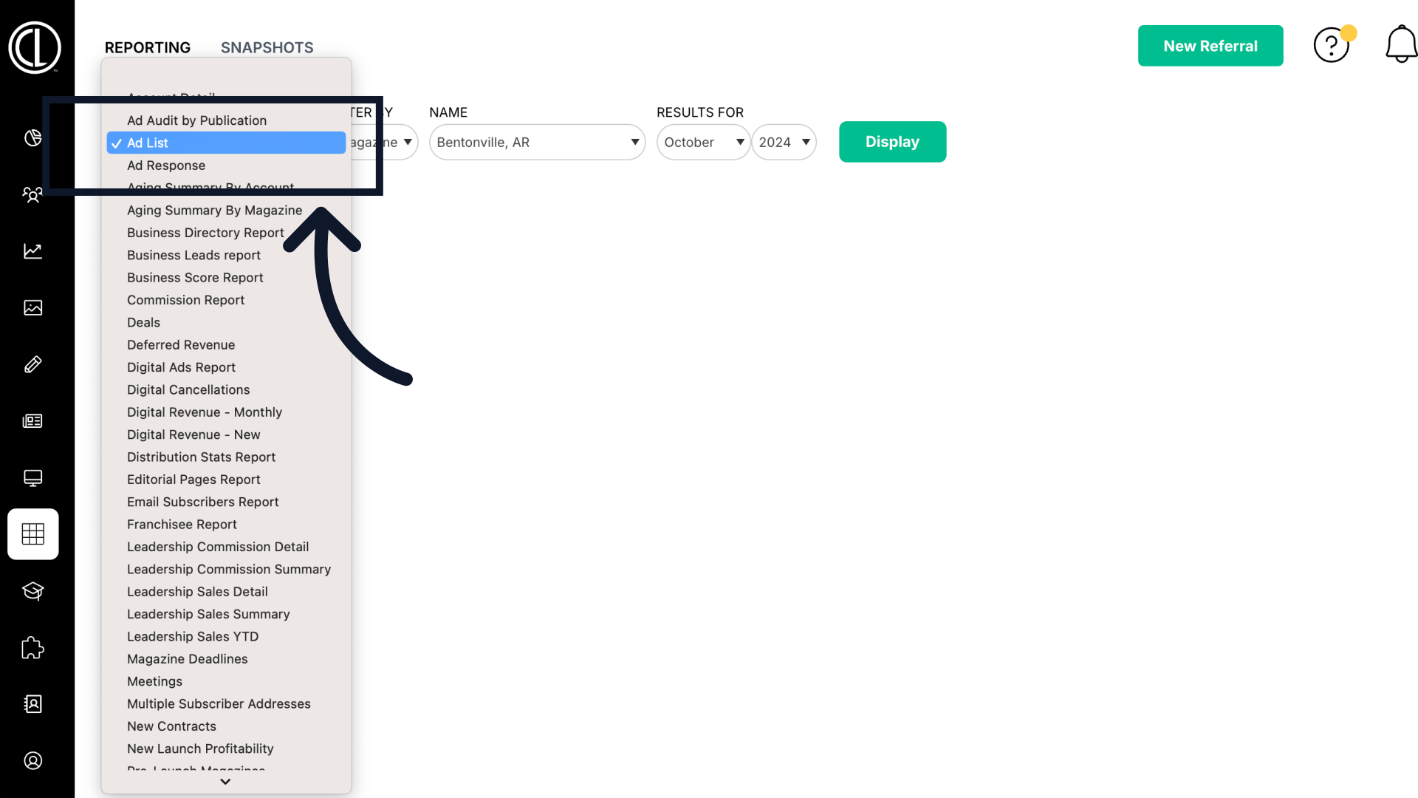
Task: Open the notifications bell icon
Action: (x=1400, y=45)
